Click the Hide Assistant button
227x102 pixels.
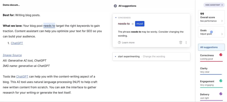coord(214,5)
